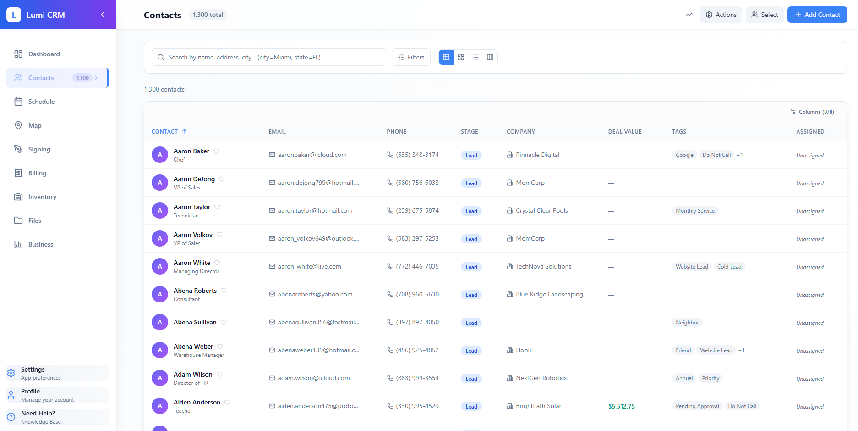Open the Map section in the sidebar
The image size is (858, 431).
tap(35, 125)
